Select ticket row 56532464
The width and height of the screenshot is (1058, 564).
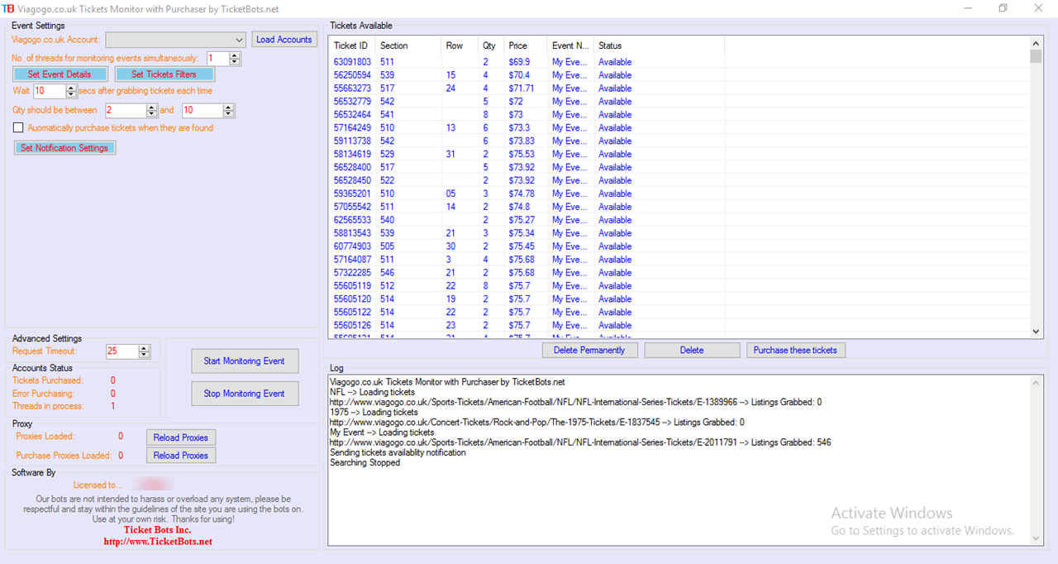click(679, 115)
